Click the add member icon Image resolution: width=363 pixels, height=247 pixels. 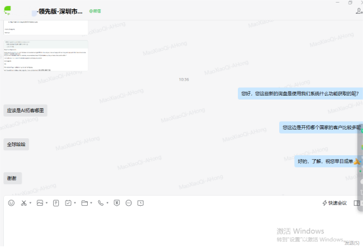[x=359, y=11]
